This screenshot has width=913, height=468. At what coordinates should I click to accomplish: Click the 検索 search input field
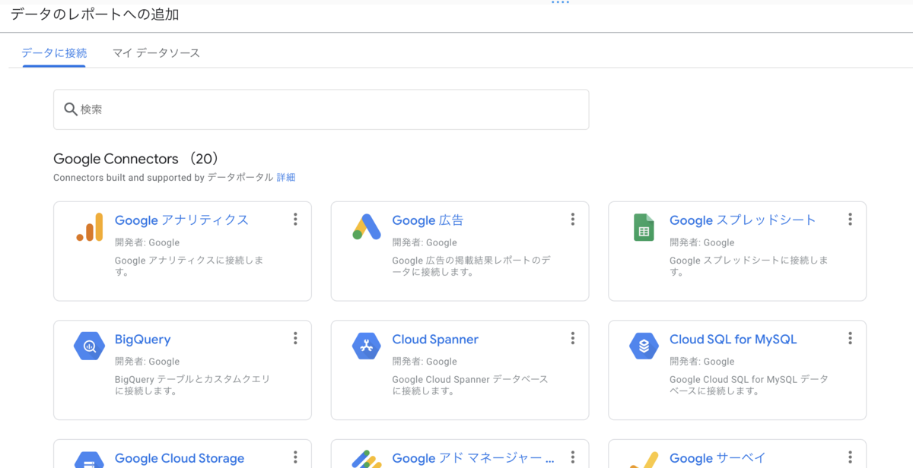click(x=321, y=109)
